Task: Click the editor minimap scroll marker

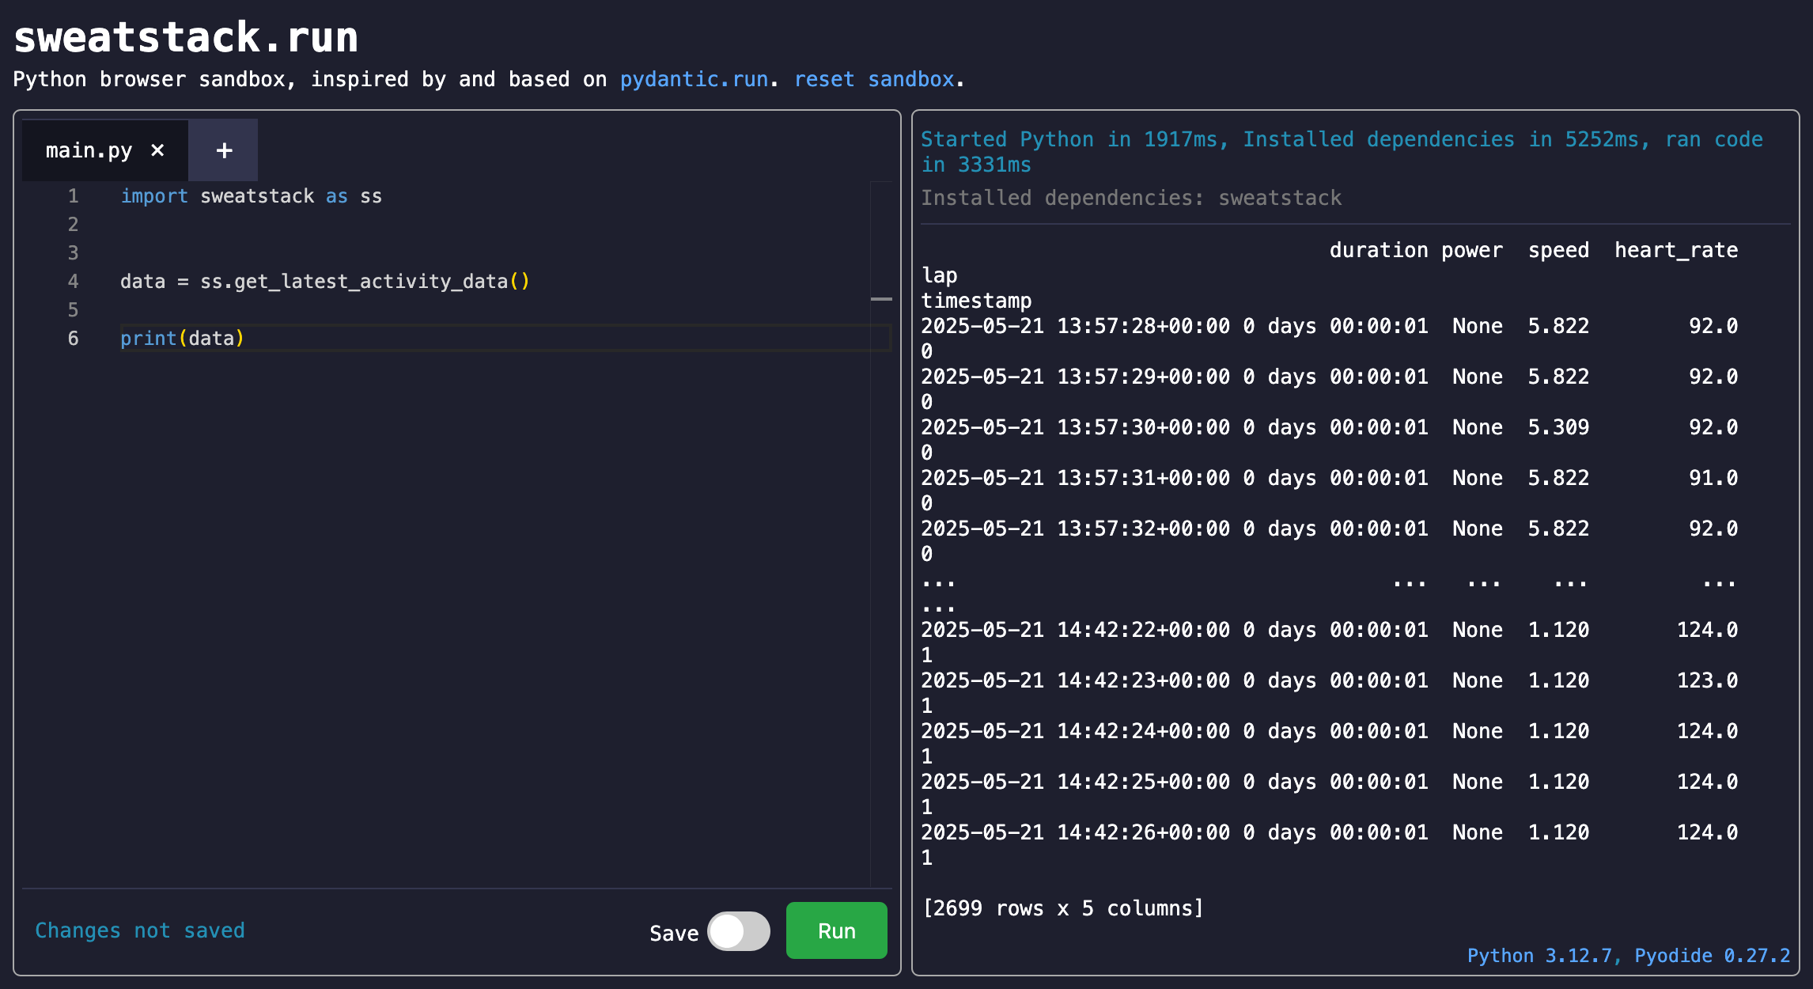Action: coord(881,299)
